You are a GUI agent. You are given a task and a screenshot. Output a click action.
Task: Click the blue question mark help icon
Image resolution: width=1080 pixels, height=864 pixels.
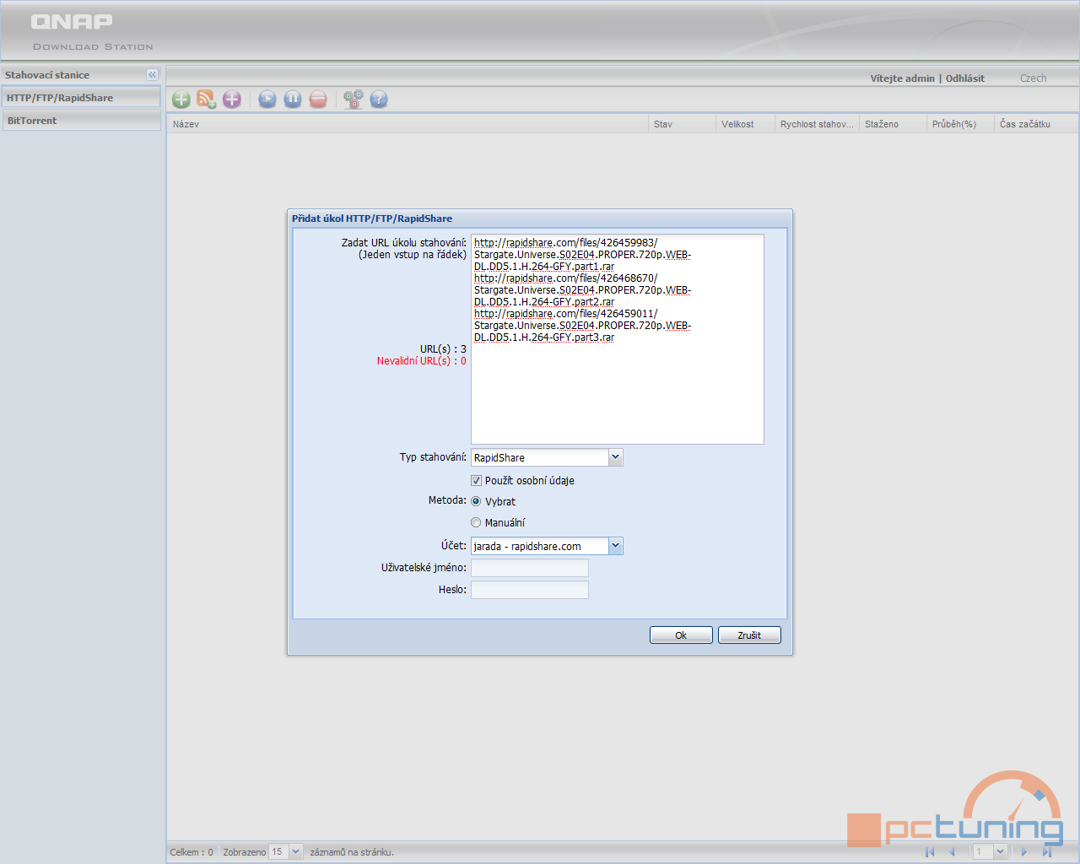(379, 100)
